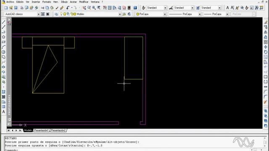Click the yellow PorCapa color swatch
The height and width of the screenshot is (151, 269).
pos(137,14)
